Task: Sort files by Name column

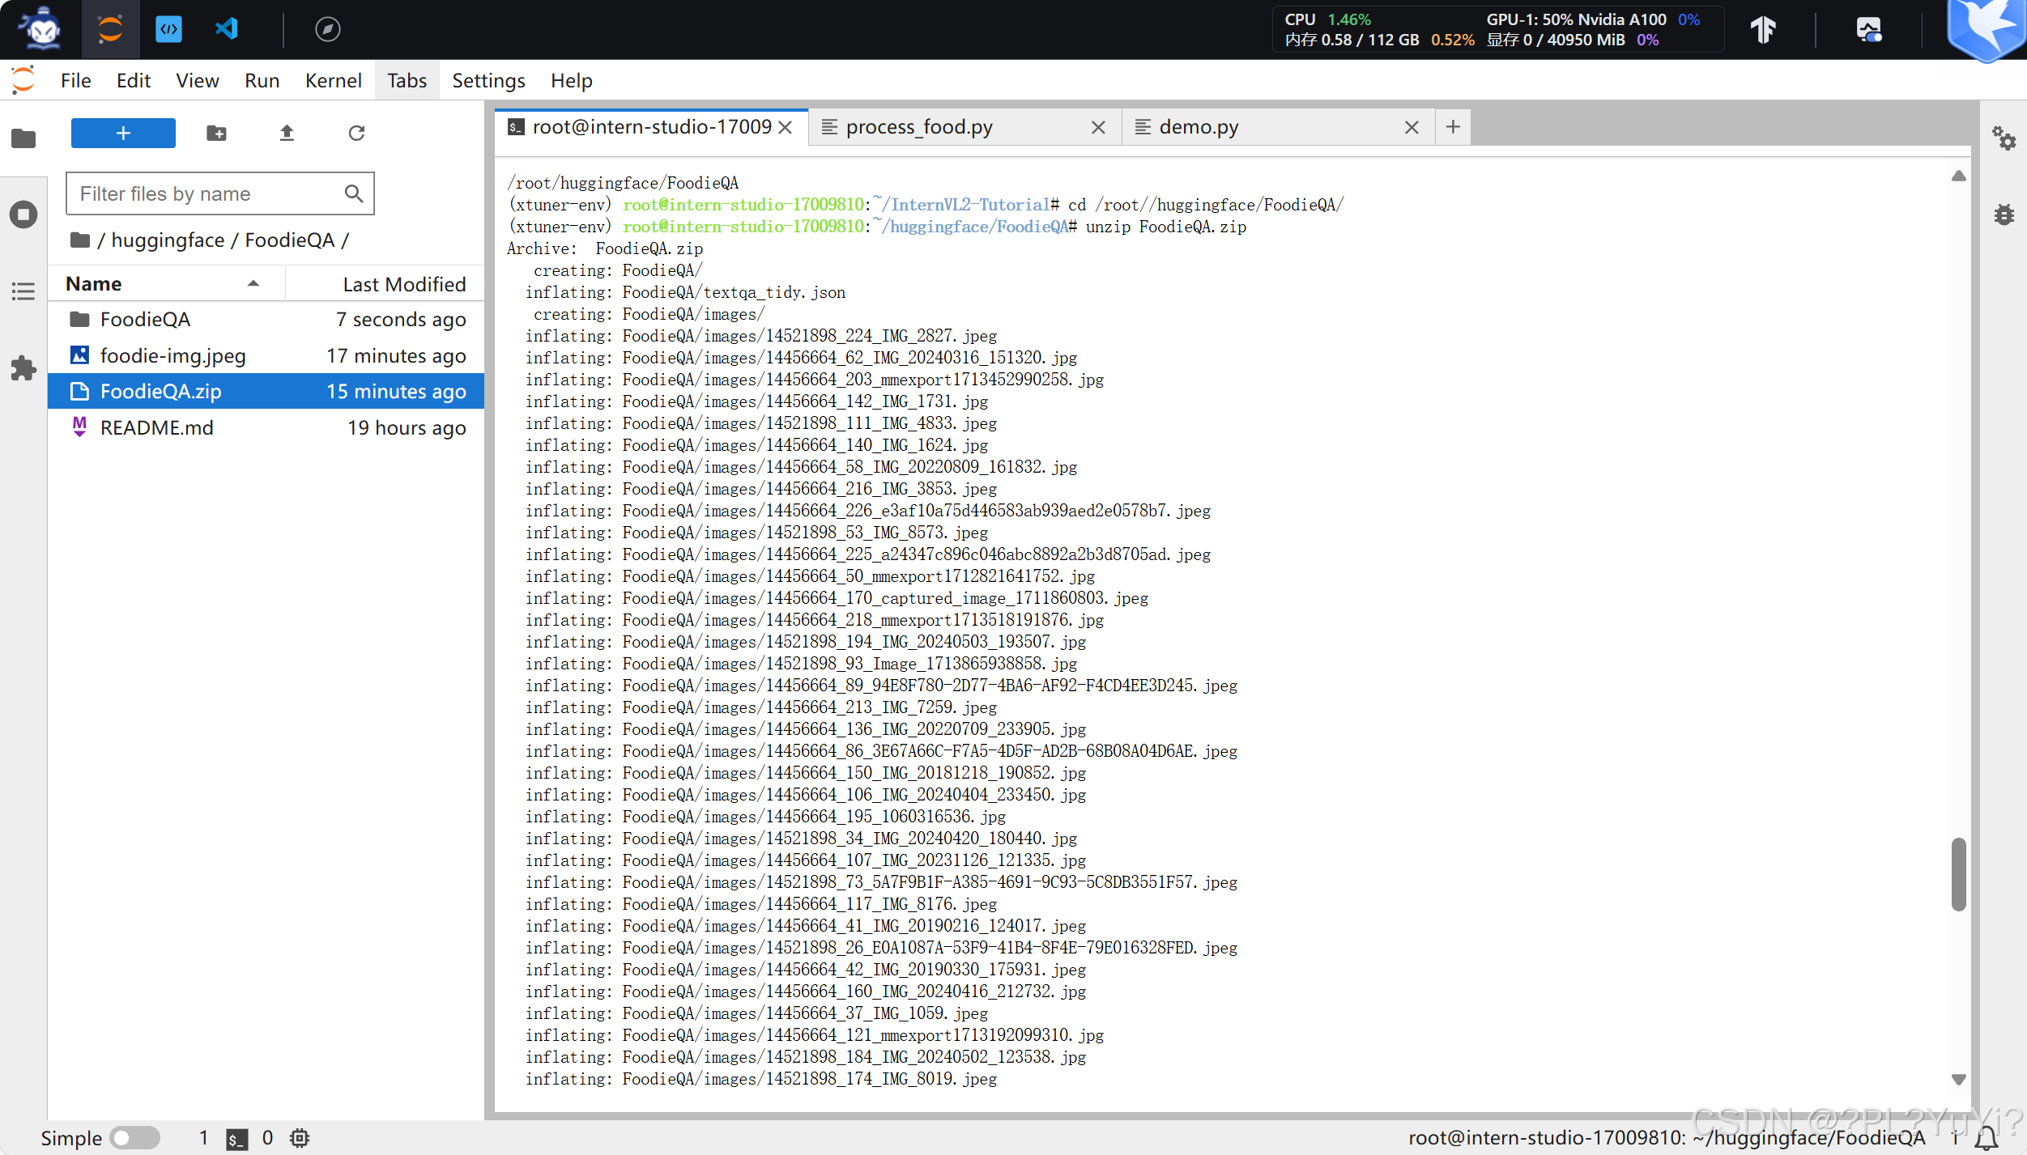Action: (x=94, y=284)
